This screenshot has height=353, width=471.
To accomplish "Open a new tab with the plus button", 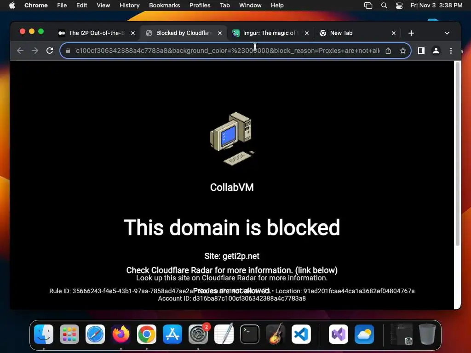I will pos(411,33).
